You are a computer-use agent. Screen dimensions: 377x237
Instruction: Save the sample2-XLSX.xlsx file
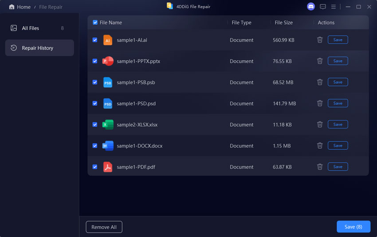[338, 124]
